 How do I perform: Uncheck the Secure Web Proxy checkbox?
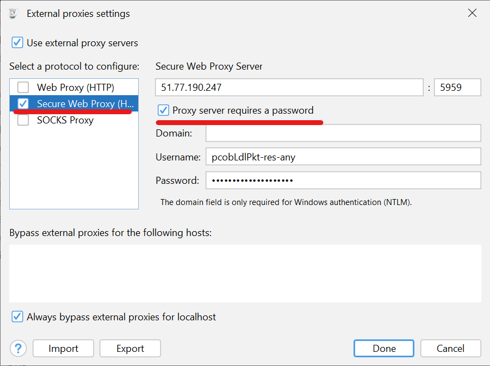click(x=23, y=103)
